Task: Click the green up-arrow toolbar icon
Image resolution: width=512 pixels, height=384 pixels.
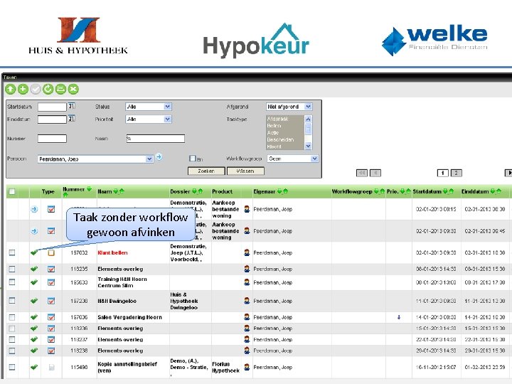Action: (10, 89)
